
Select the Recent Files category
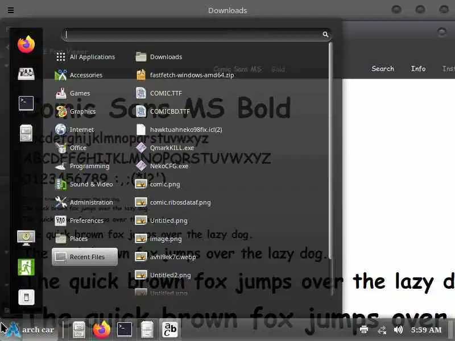[85, 257]
